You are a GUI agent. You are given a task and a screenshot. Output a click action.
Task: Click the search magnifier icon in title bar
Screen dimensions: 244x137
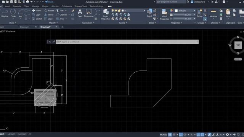tap(188, 2)
